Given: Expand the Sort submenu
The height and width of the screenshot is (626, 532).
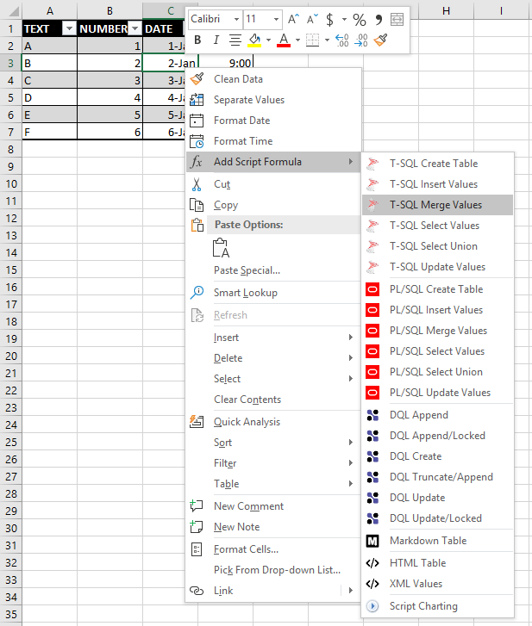Looking at the screenshot, I should coord(273,443).
